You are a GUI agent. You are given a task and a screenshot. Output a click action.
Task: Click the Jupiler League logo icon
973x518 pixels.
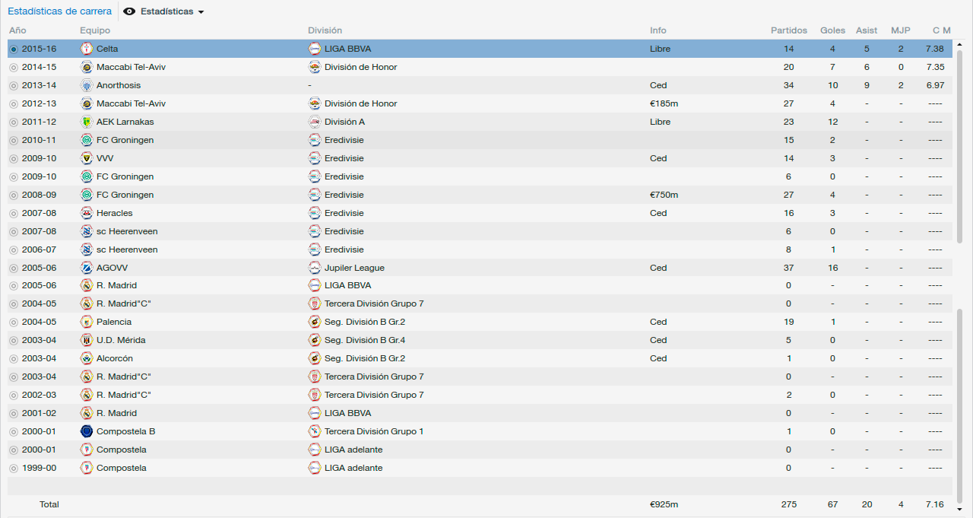click(x=315, y=268)
